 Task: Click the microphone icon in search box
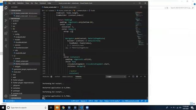(x=46, y=108)
